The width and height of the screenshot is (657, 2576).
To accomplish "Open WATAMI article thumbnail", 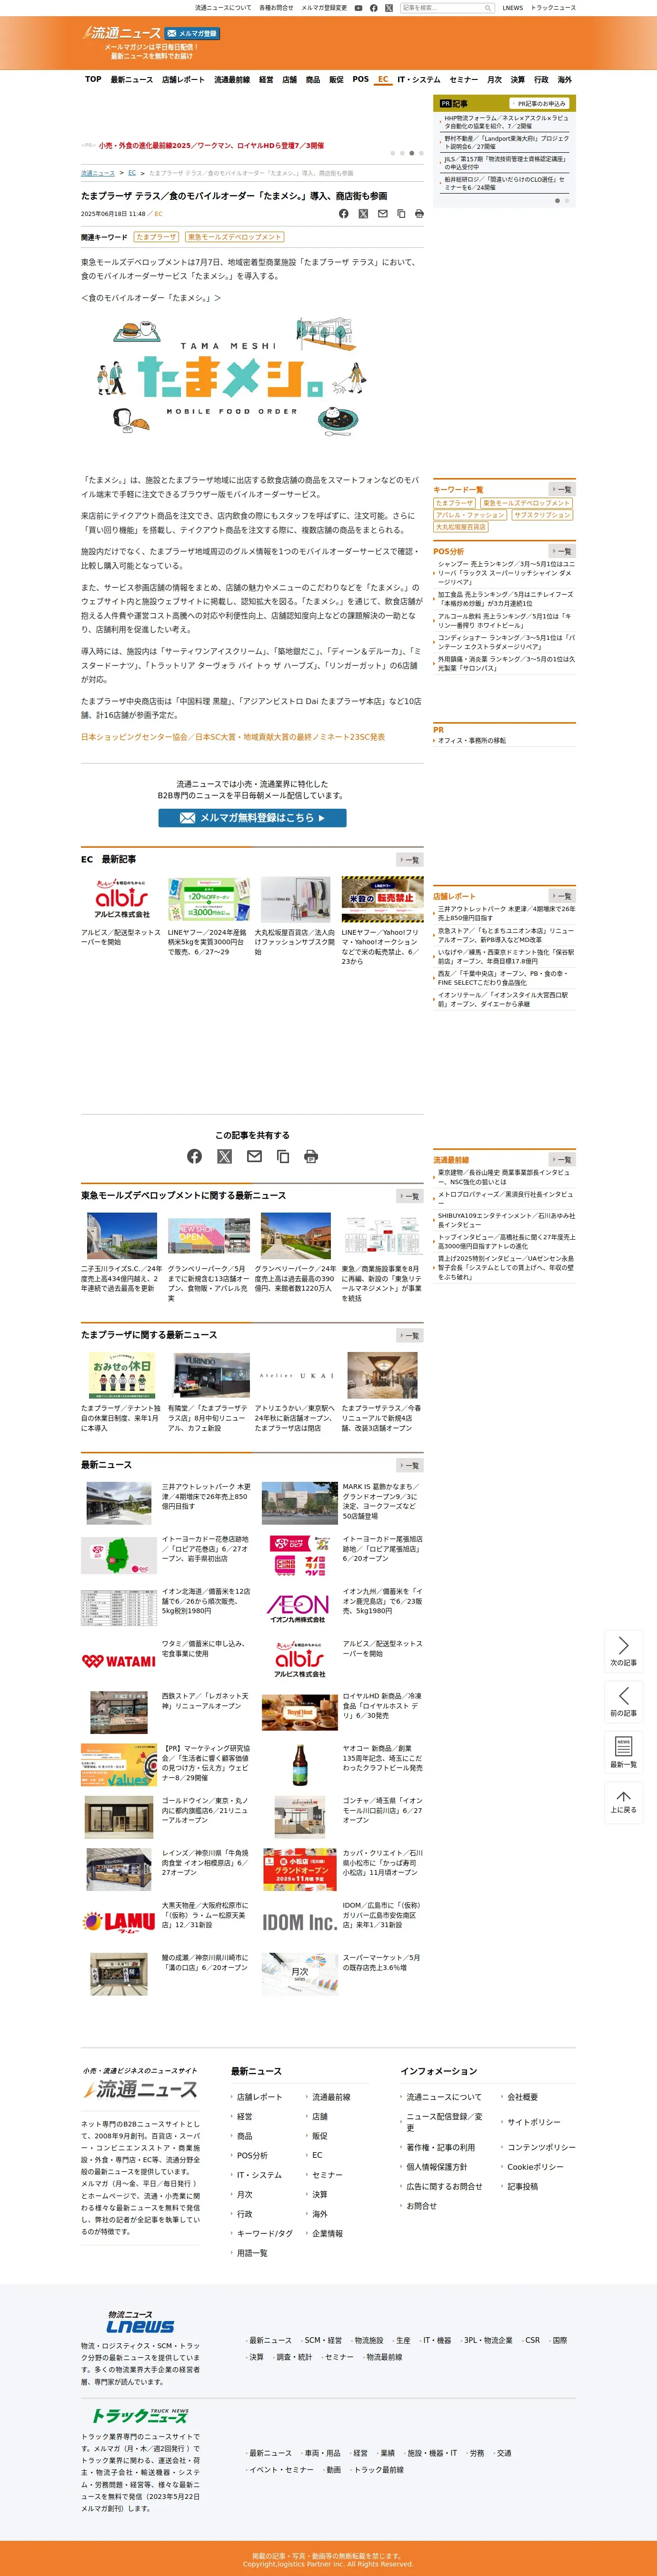I will 118,1661.
